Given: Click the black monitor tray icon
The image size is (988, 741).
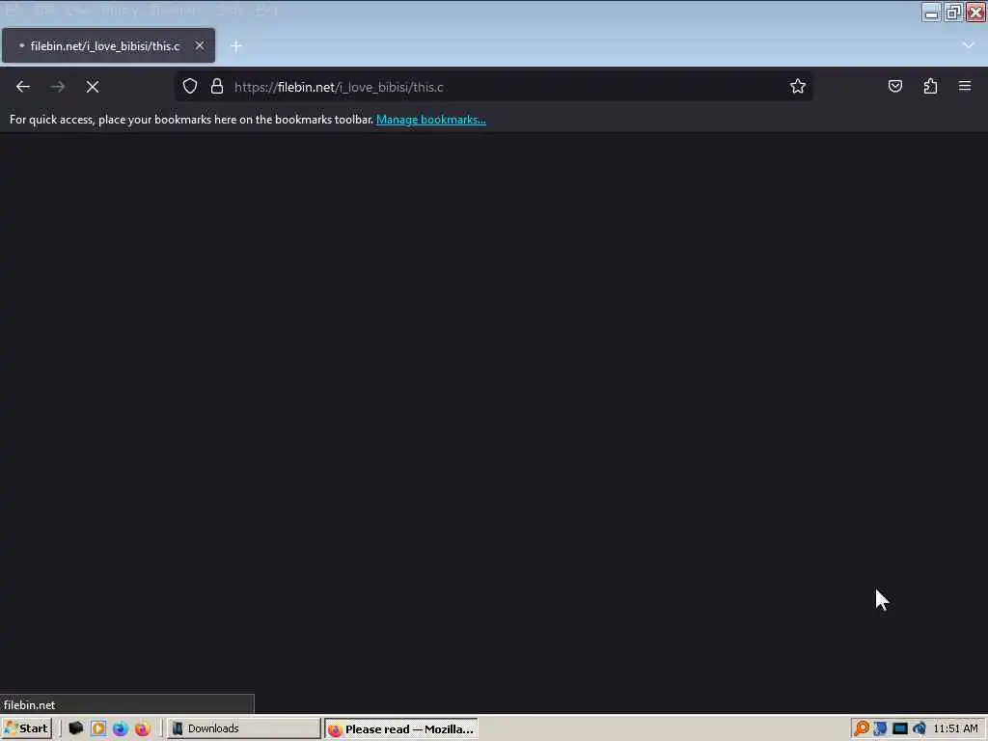Looking at the screenshot, I should click(x=900, y=728).
